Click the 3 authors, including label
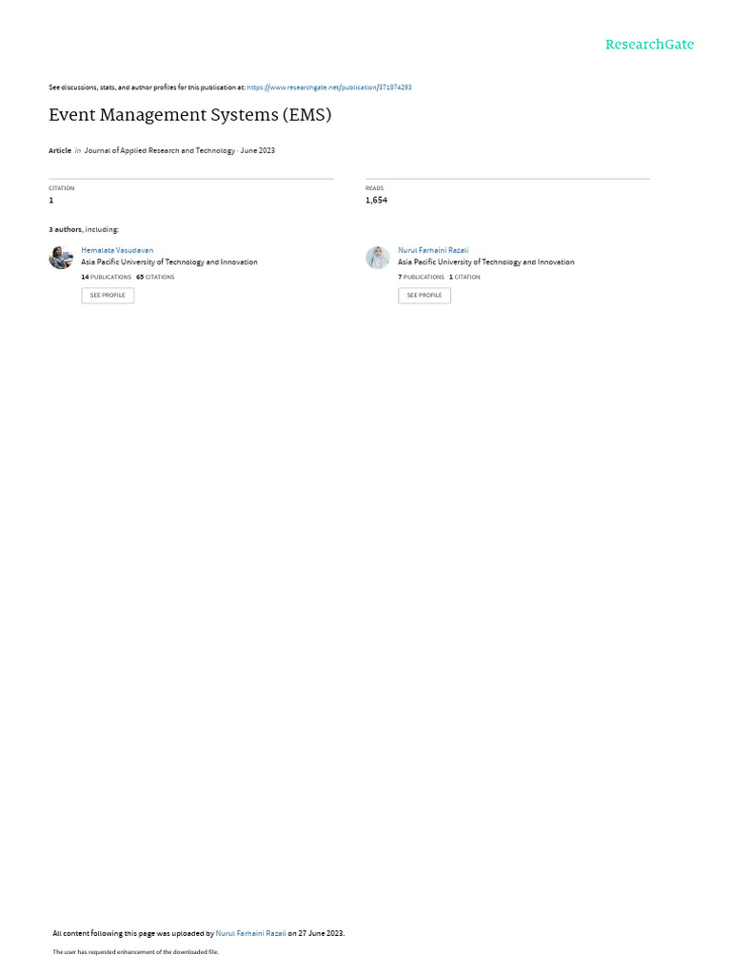The height and width of the screenshot is (974, 731). point(84,230)
